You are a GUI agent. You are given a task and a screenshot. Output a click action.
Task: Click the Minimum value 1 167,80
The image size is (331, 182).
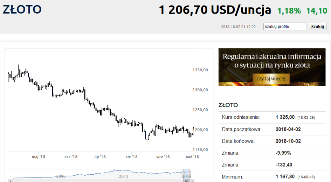coord(285,177)
